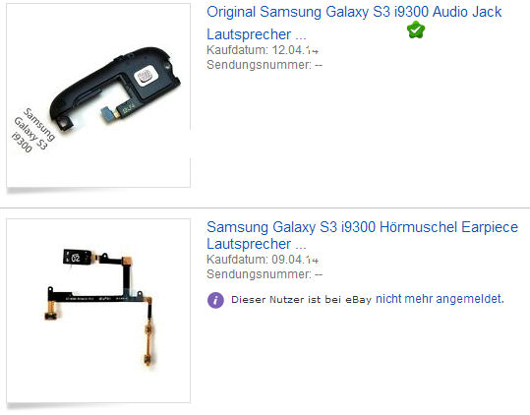This screenshot has height=415, width=530.
Task: Select Sendungsnummer under the Audio Jack listing
Action: (265, 65)
